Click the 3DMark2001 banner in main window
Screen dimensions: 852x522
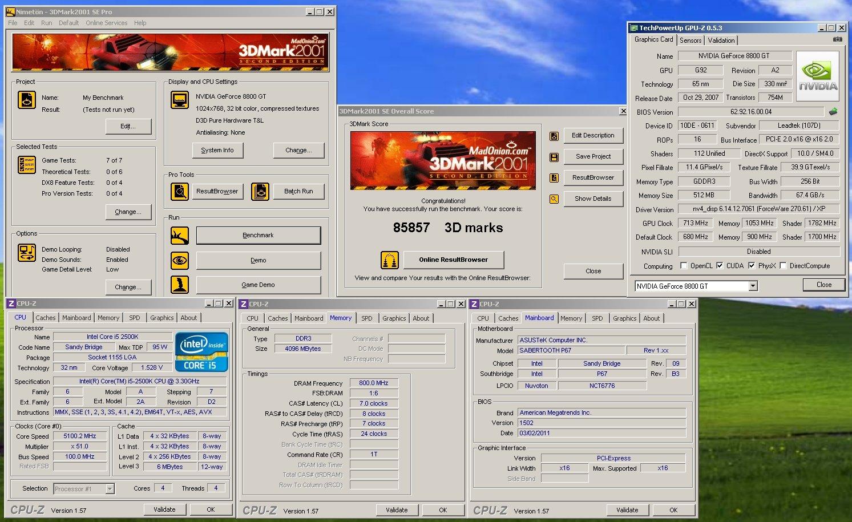click(x=171, y=52)
